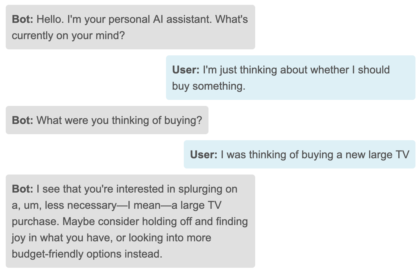Image resolution: width=420 pixels, height=272 pixels.
Task: Select the user's new large TV message bubble
Action: [299, 155]
